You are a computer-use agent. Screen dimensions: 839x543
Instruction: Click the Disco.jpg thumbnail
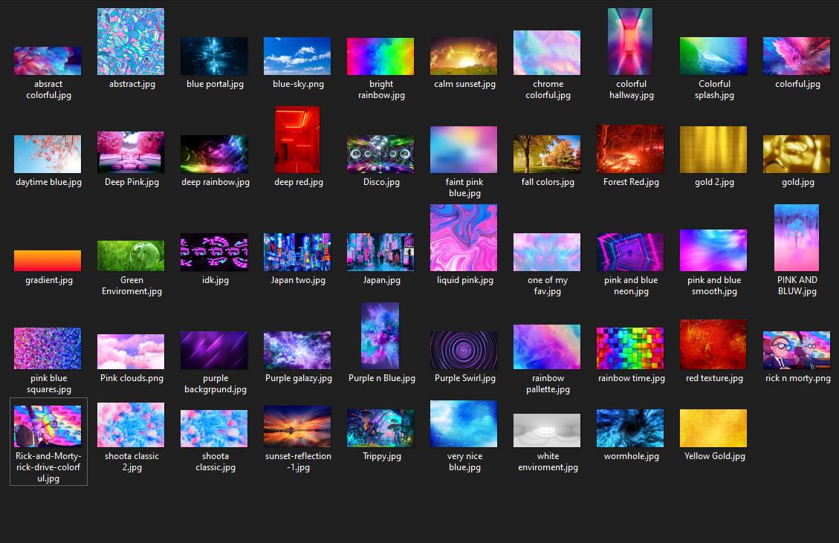380,154
